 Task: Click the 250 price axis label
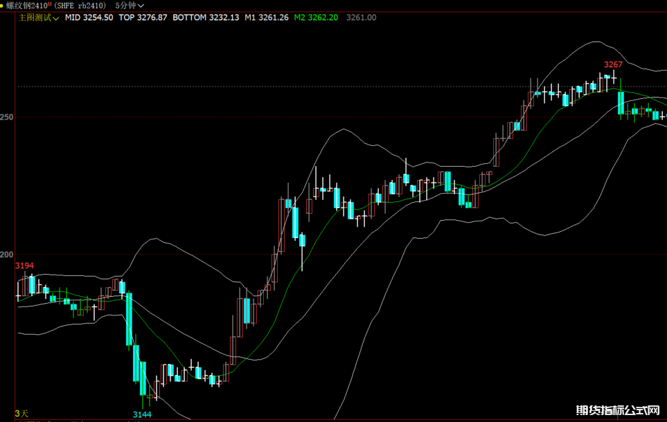pos(7,117)
